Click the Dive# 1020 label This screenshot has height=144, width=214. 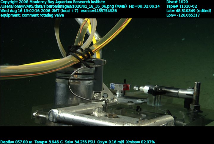point(177,2)
